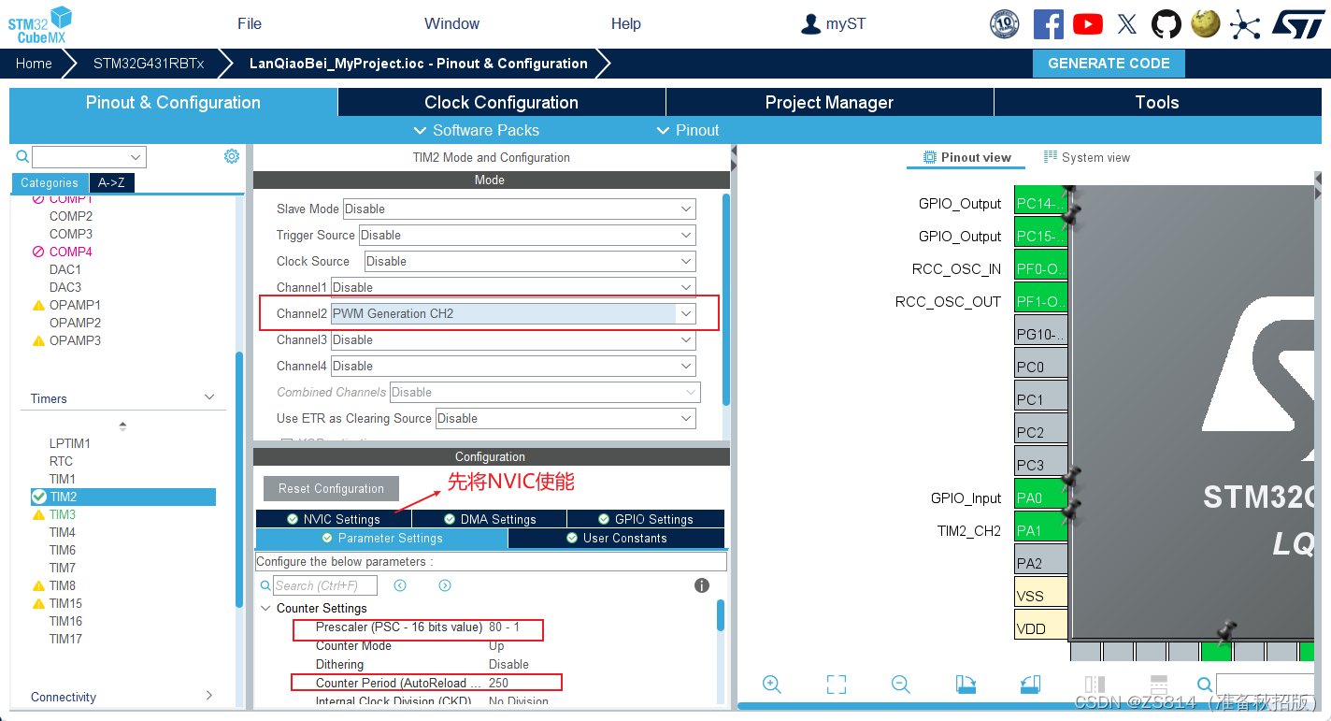Click the myST user account icon
Viewport: 1331px width, 721px height.
tap(810, 24)
